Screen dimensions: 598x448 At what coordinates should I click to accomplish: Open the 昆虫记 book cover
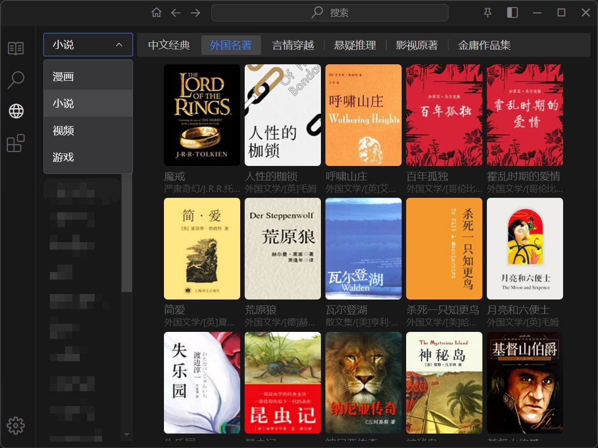[283, 383]
